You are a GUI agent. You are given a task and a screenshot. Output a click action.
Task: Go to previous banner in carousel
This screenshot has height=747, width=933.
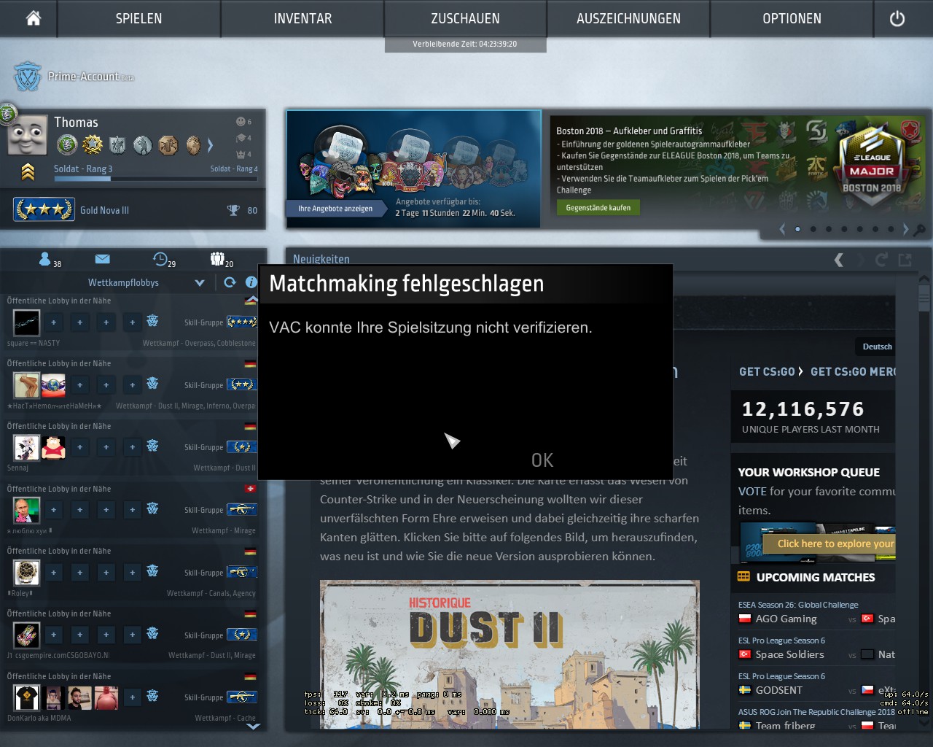[x=782, y=229]
